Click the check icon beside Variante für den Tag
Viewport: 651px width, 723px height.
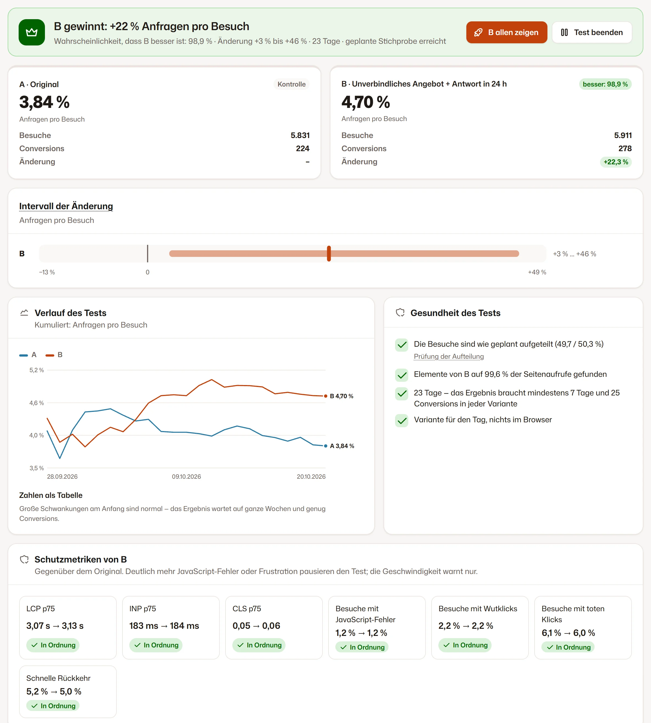[402, 421]
